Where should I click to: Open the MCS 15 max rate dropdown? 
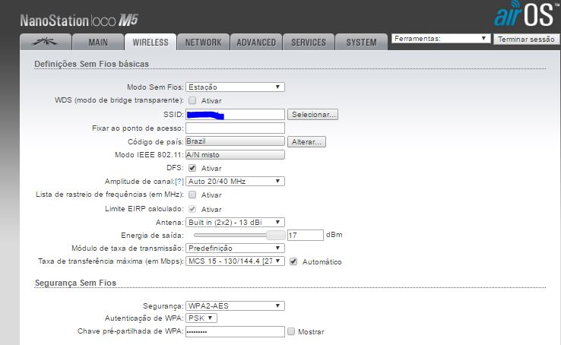235,261
